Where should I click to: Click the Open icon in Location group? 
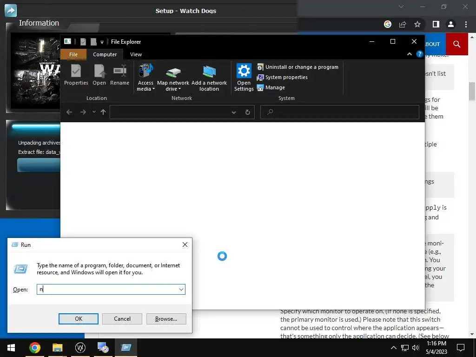pyautogui.click(x=99, y=75)
